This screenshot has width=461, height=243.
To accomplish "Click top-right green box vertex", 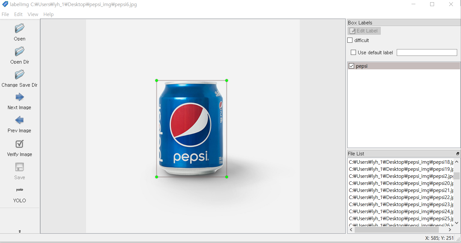I will (226, 81).
